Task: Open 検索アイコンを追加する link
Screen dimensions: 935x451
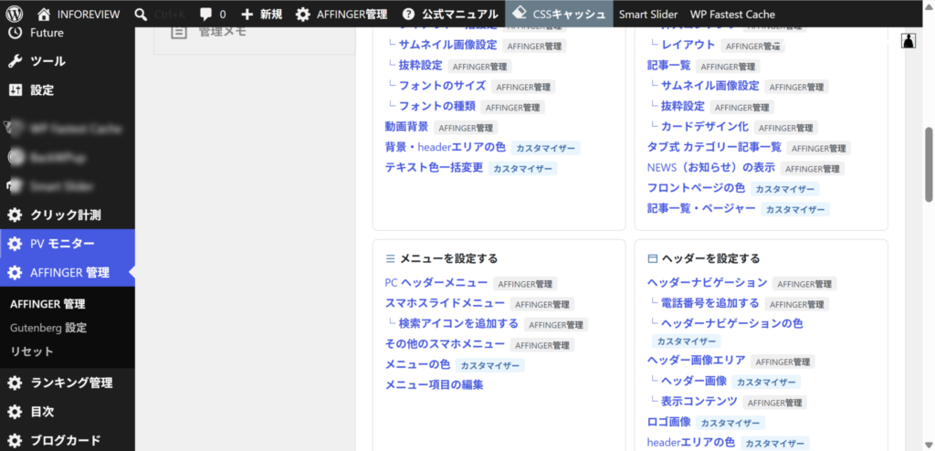Action: 458,323
